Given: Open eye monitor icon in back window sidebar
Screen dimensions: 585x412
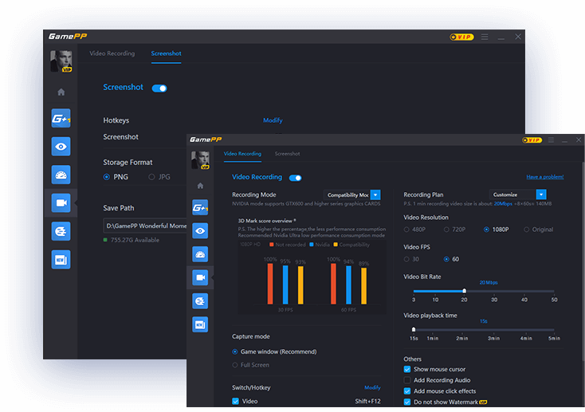Looking at the screenshot, I should pyautogui.click(x=61, y=147).
